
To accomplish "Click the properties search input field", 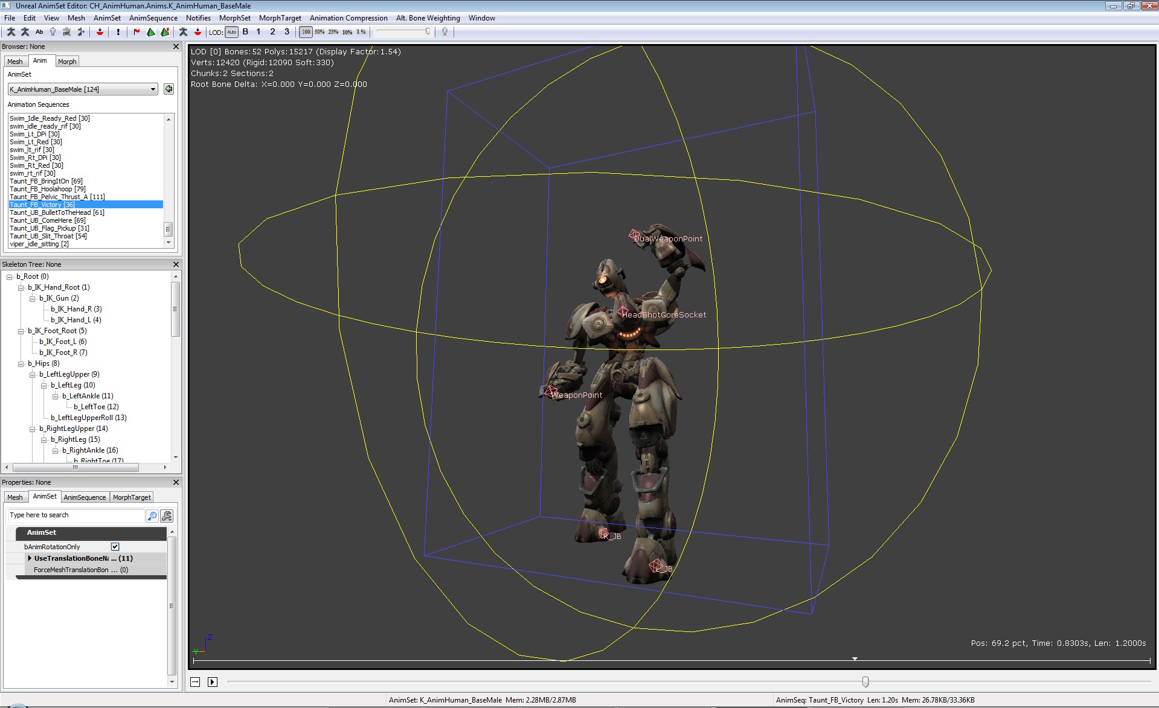I will tap(75, 515).
